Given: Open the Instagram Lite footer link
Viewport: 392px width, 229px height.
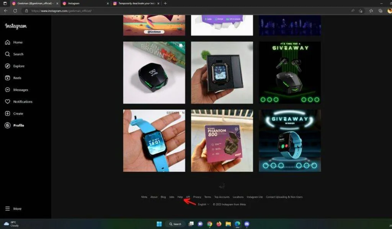Looking at the screenshot, I should [255, 197].
